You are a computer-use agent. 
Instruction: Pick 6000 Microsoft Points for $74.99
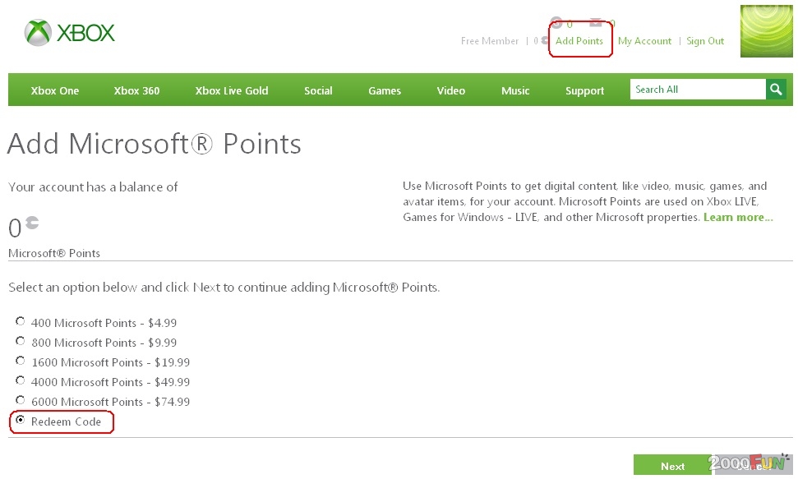pyautogui.click(x=21, y=400)
